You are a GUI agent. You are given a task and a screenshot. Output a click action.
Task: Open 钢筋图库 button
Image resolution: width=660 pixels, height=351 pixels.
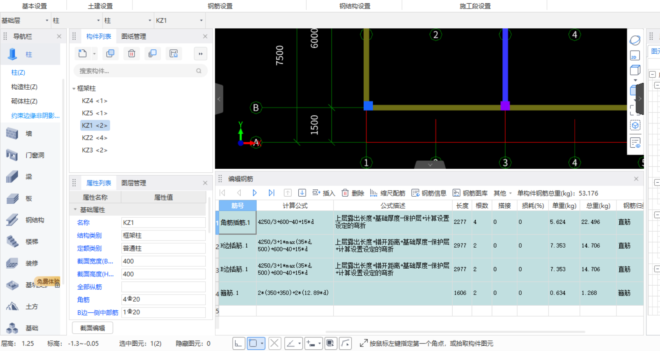[470, 193]
